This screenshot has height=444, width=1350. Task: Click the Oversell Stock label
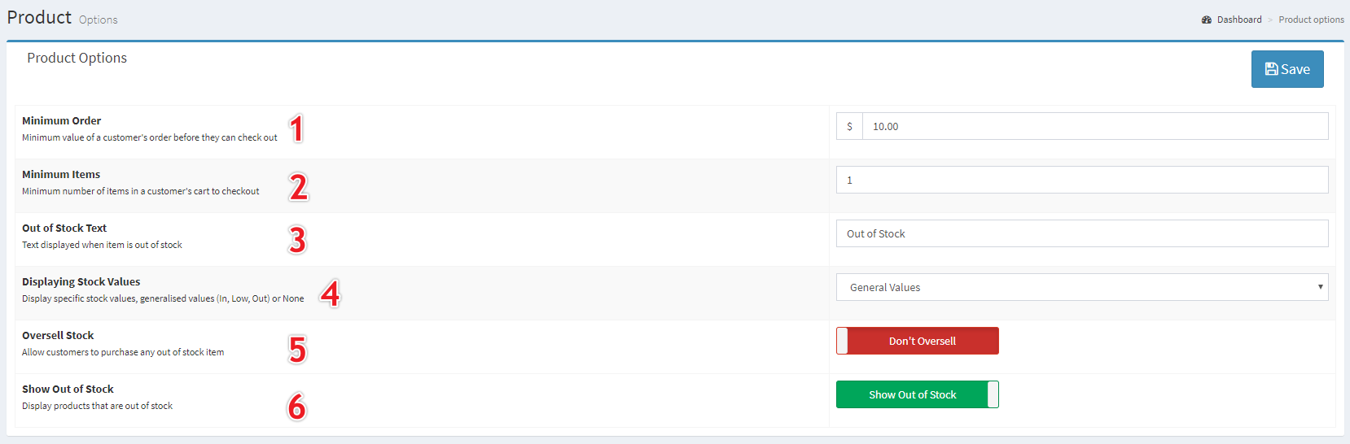(58, 335)
